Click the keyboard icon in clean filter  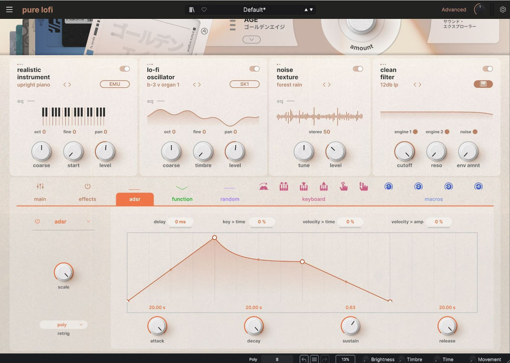point(483,84)
